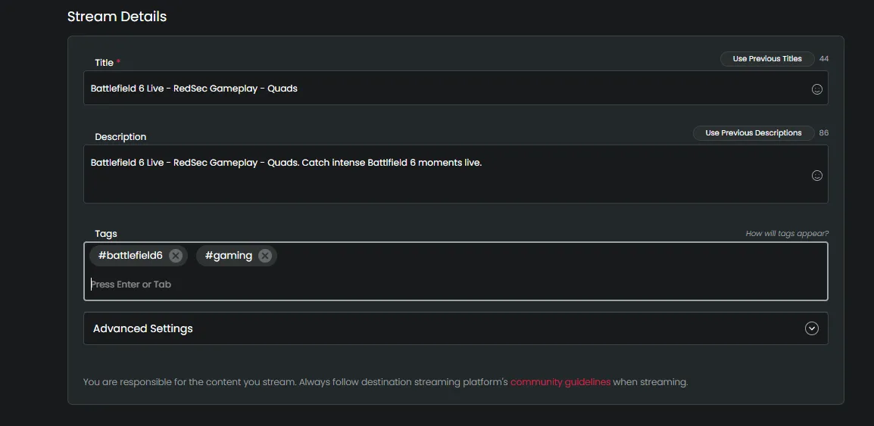Click Use Previous Descriptions button

point(753,133)
